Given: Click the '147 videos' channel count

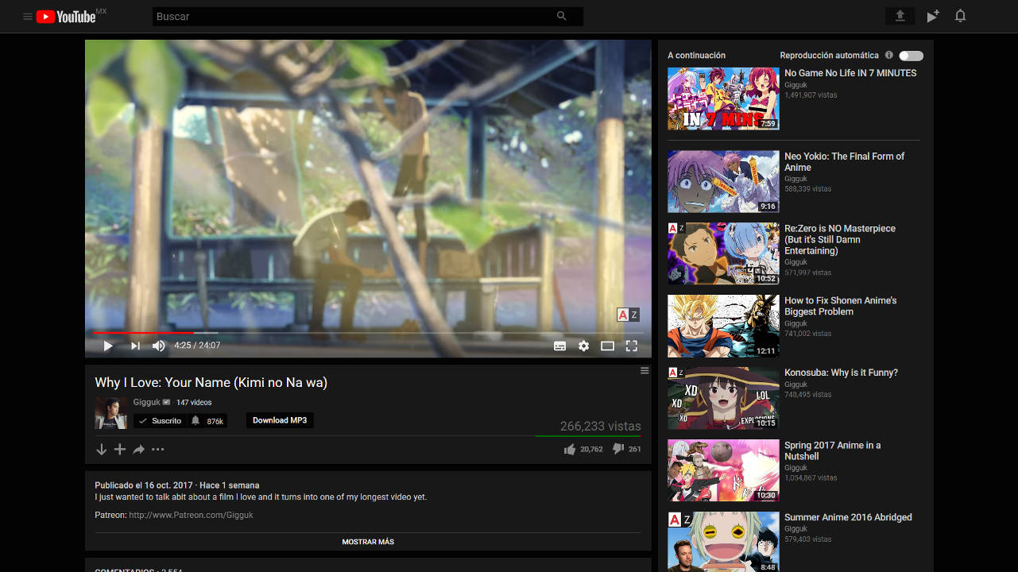Looking at the screenshot, I should [x=194, y=403].
